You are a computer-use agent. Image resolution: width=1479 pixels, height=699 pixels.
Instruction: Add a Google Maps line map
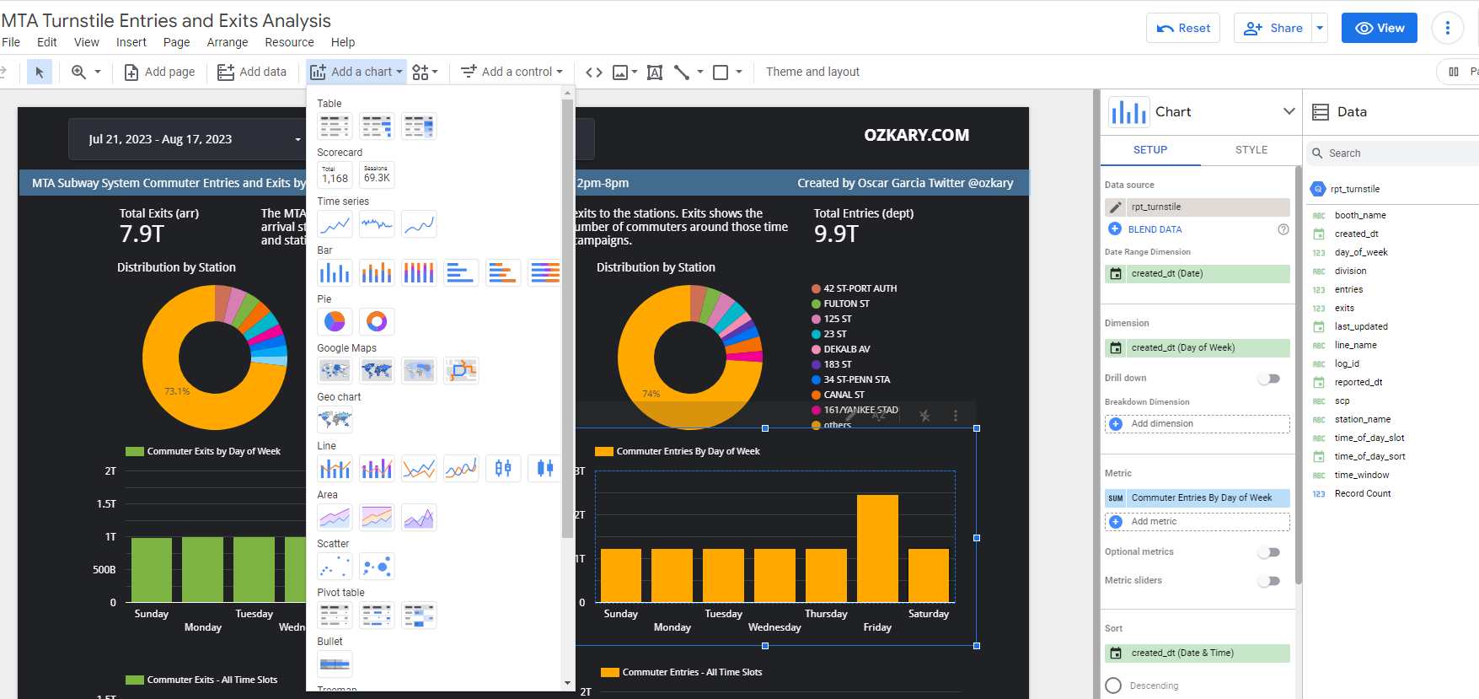click(x=461, y=371)
